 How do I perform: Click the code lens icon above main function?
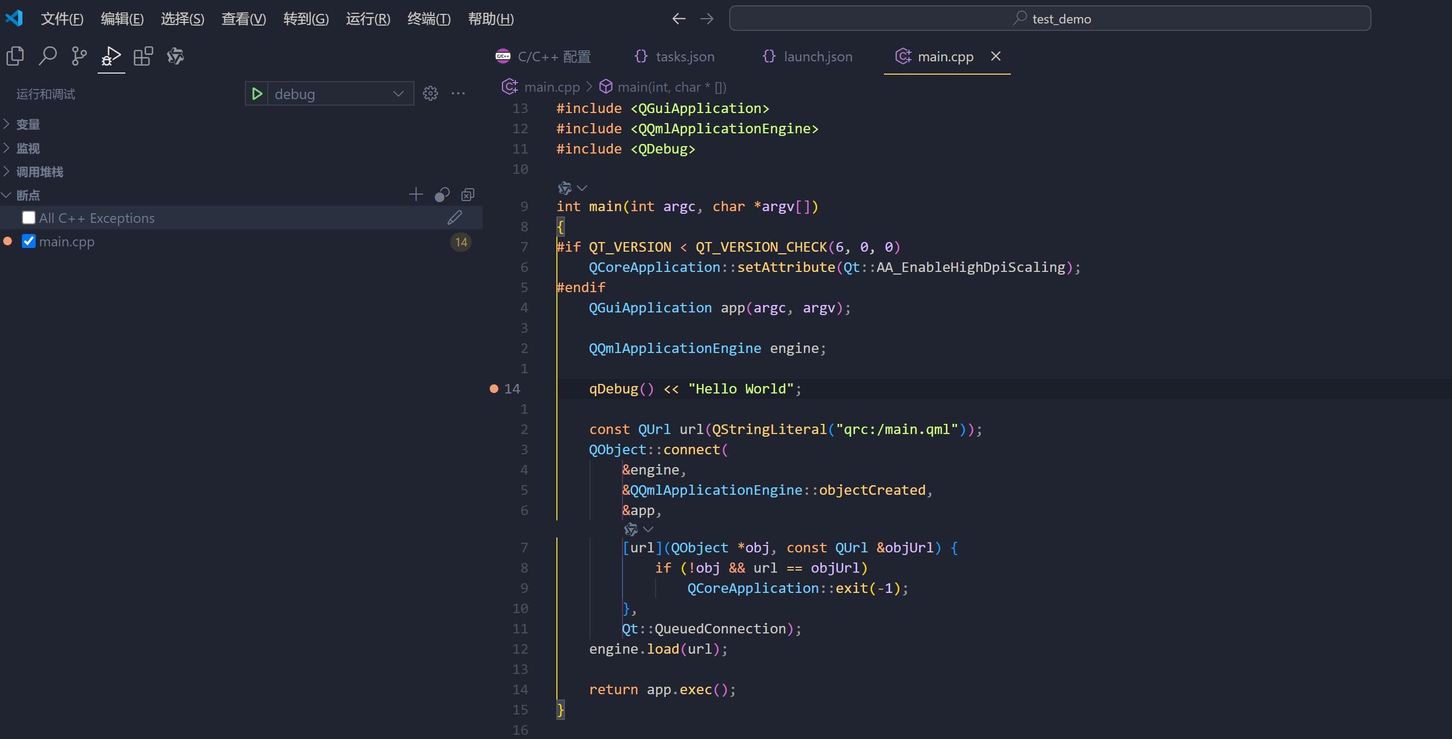tap(564, 188)
